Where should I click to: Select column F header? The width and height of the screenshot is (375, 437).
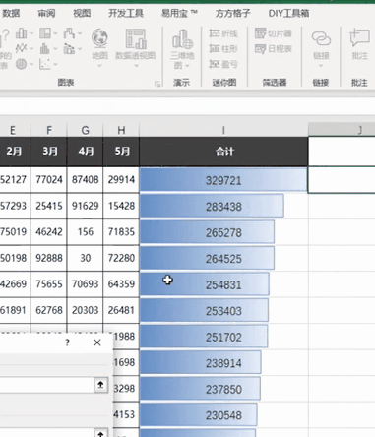(49, 130)
